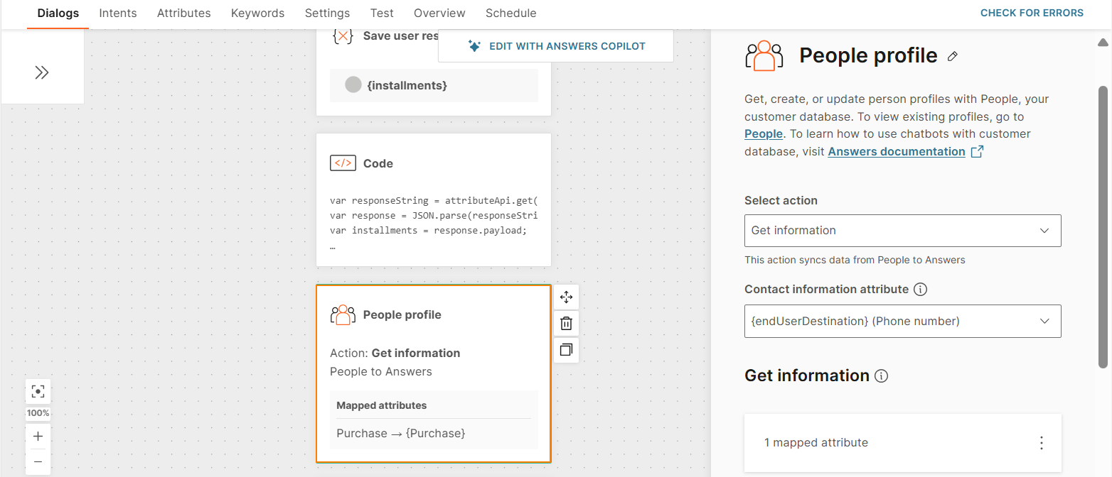Click the Save user response block icon
This screenshot has height=477, width=1112.
pyautogui.click(x=343, y=36)
